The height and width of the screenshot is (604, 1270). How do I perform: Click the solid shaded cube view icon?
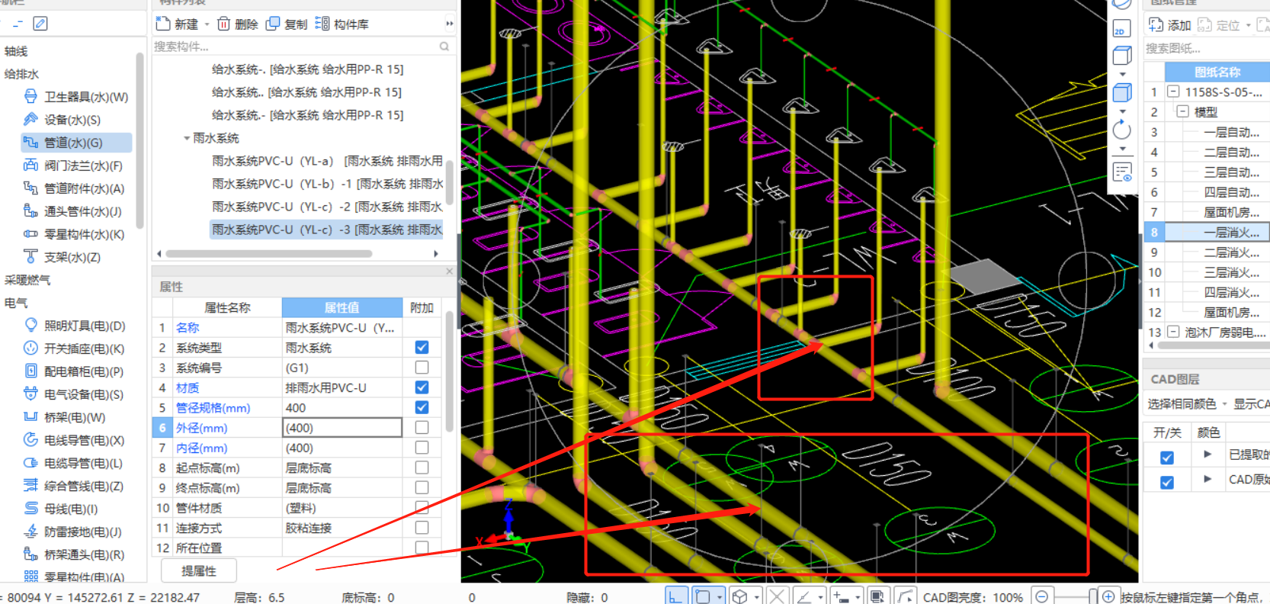point(1121,93)
